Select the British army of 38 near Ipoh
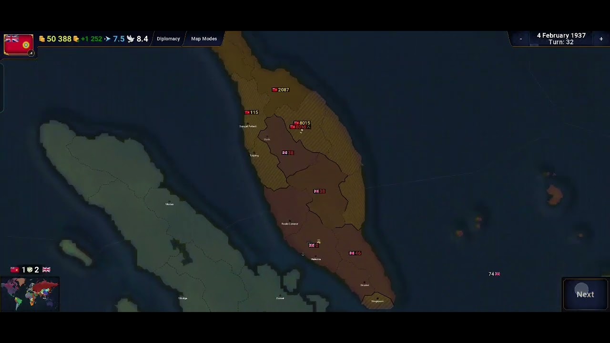610x343 pixels. pos(288,153)
